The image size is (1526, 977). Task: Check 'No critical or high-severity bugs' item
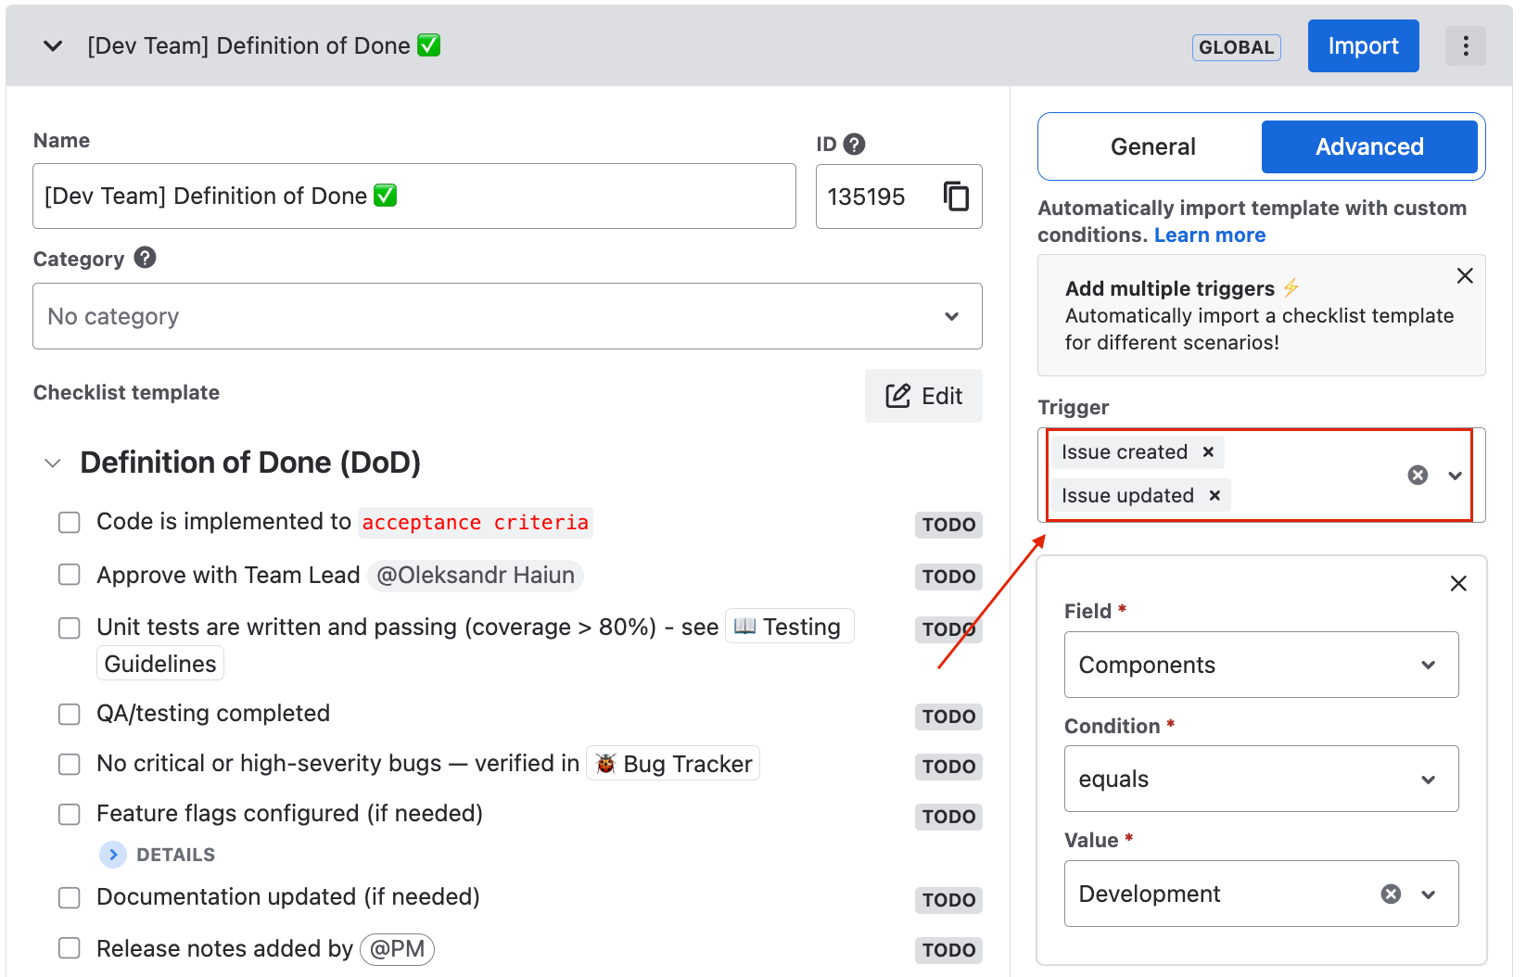[x=70, y=764]
